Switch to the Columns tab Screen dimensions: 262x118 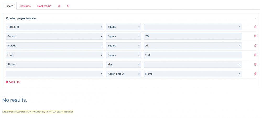25,6
